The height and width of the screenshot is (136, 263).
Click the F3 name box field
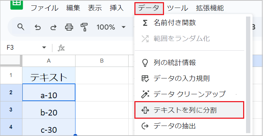point(26,47)
